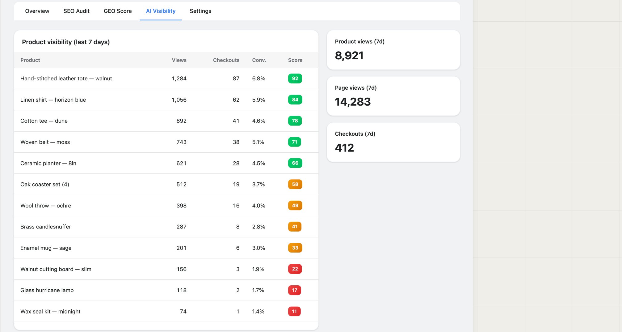Click the orange 58 badge for Oak coaster set
The width and height of the screenshot is (622, 332).
click(x=295, y=184)
